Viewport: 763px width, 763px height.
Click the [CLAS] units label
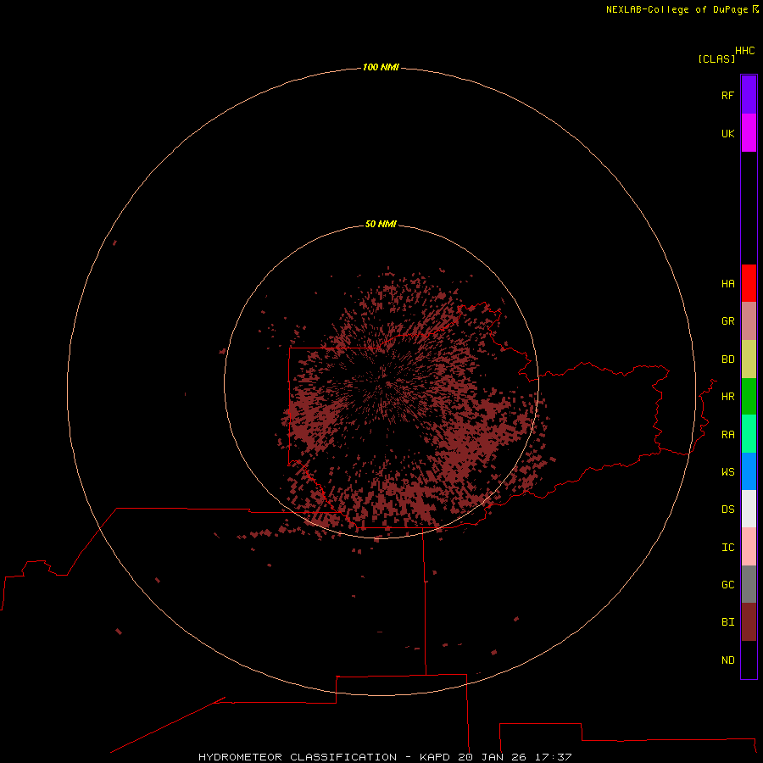[716, 58]
